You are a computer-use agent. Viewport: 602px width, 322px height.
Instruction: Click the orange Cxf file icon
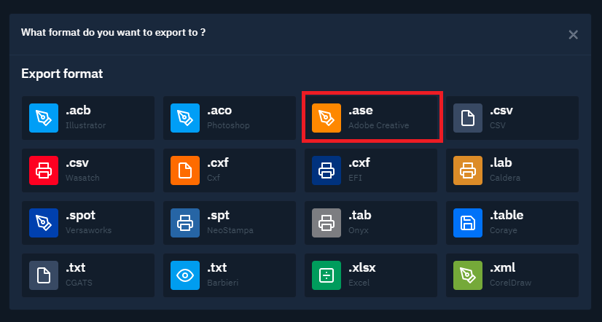[185, 170]
